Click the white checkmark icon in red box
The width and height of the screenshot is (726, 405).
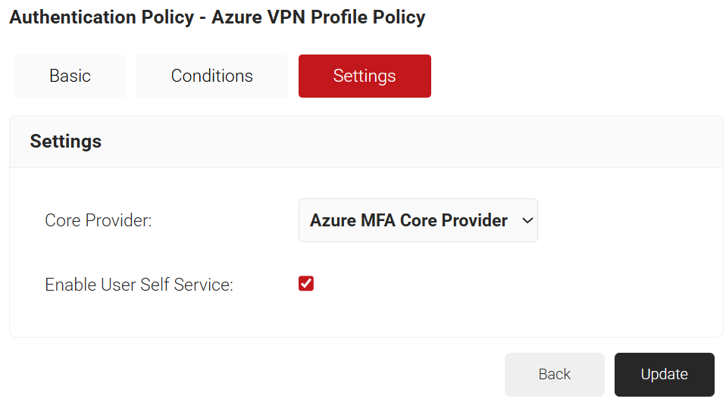pyautogui.click(x=306, y=284)
